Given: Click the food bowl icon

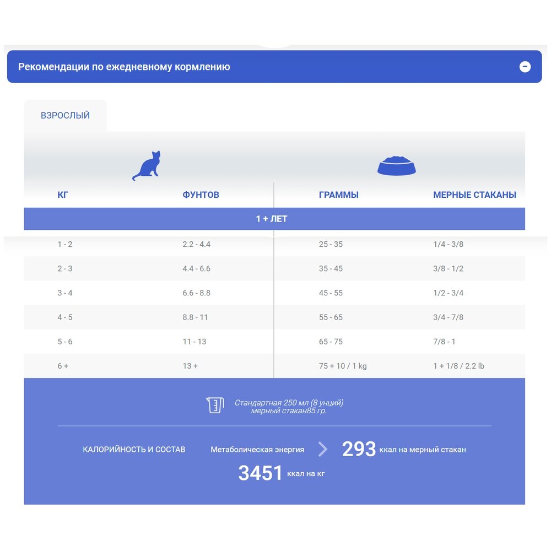Looking at the screenshot, I should [x=396, y=165].
